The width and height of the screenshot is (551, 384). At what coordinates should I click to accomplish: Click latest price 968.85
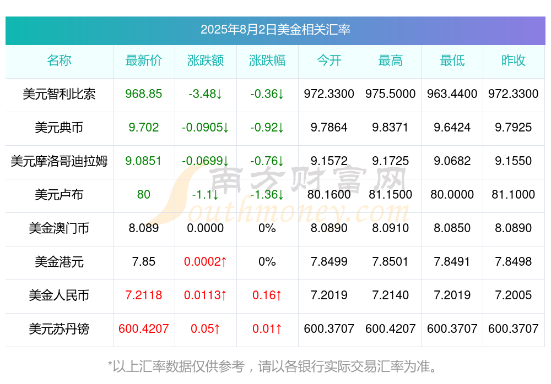(144, 94)
